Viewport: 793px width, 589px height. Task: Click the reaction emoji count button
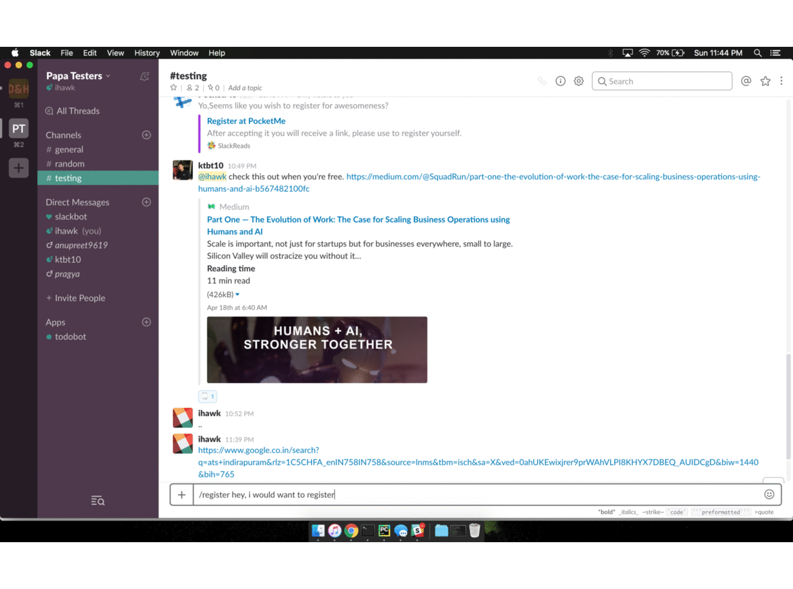point(208,396)
